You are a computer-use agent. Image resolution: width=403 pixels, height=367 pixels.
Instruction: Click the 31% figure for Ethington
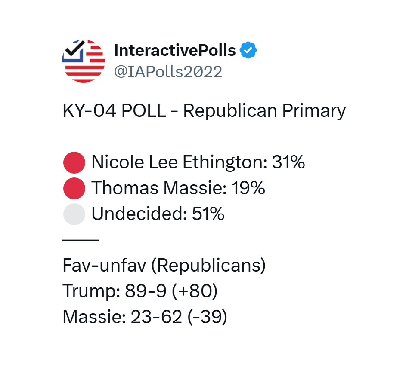click(x=288, y=162)
